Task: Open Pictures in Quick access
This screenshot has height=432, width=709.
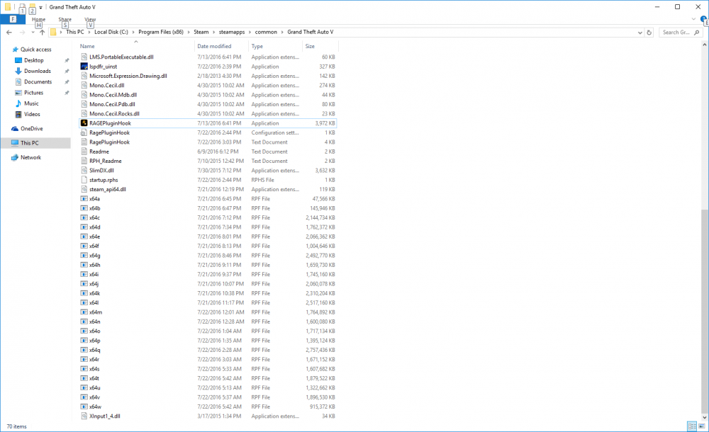Action: 34,93
